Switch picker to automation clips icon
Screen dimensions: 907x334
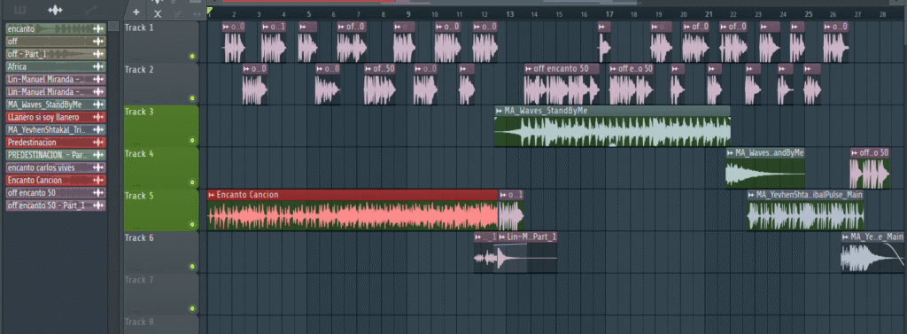tap(90, 10)
